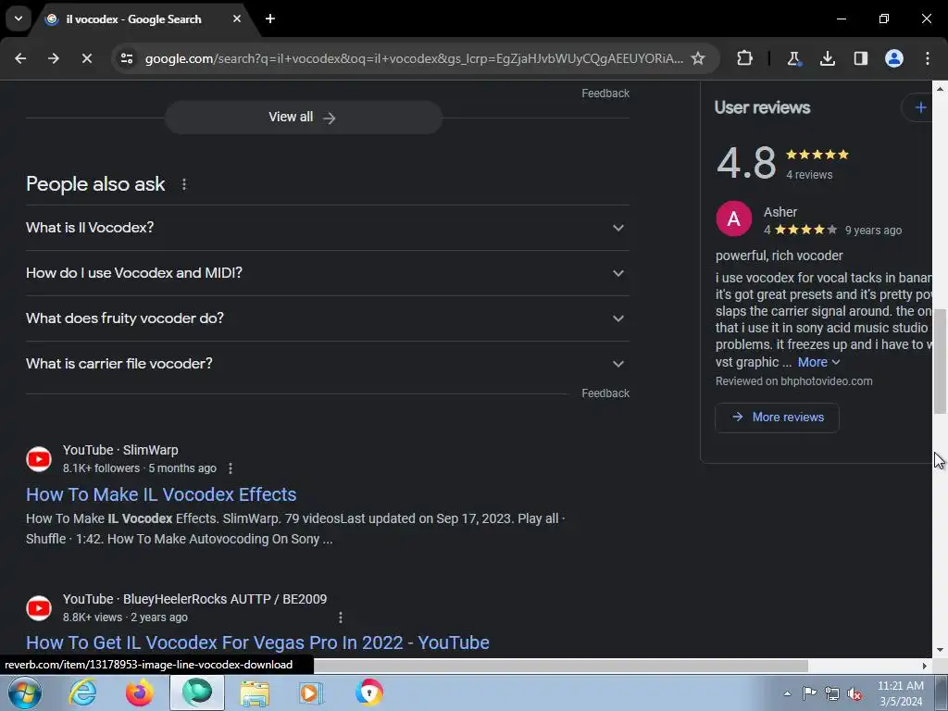Open 'How To Make IL Vocodex Effects' link
Image resolution: width=948 pixels, height=711 pixels.
(x=161, y=494)
